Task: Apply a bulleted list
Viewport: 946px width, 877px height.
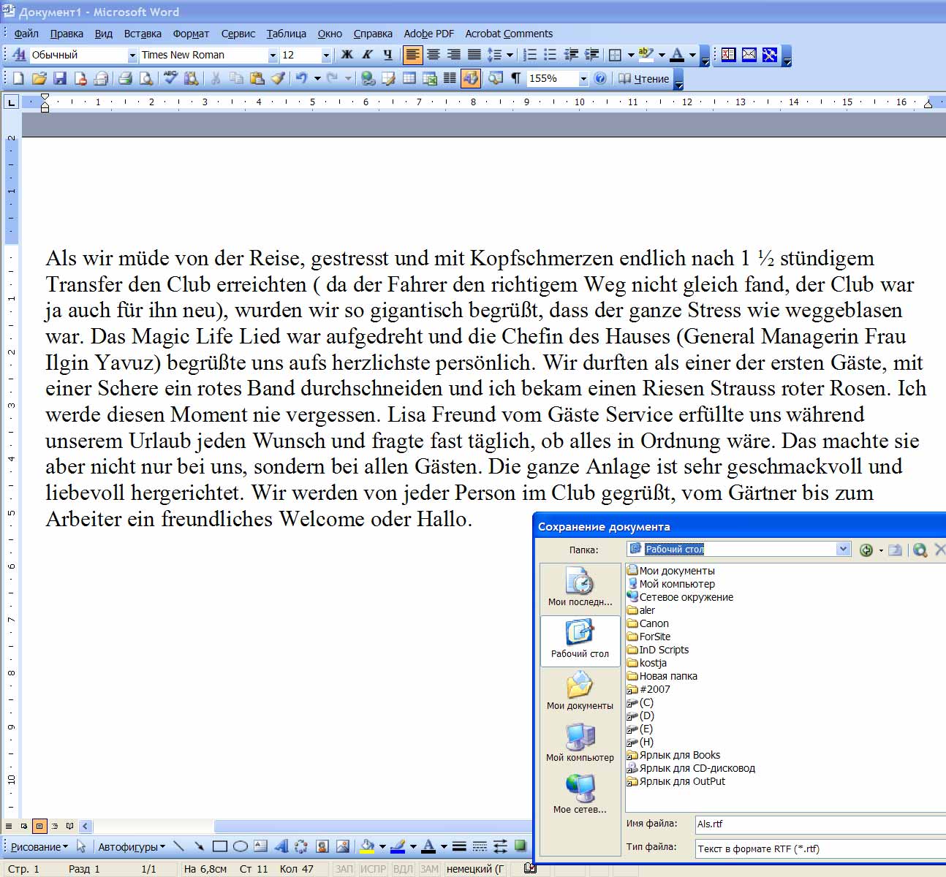Action: tap(550, 55)
